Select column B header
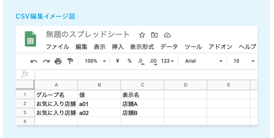This screenshot has width=274, height=138. coord(99,85)
